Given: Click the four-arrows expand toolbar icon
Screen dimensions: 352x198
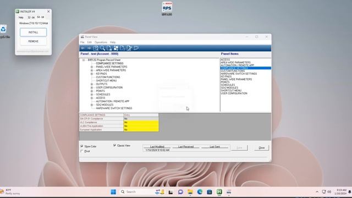Looking at the screenshot, I should pos(116,48).
